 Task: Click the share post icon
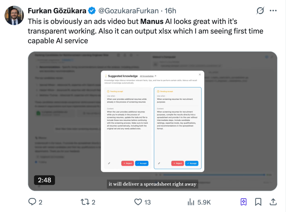pos(273,202)
